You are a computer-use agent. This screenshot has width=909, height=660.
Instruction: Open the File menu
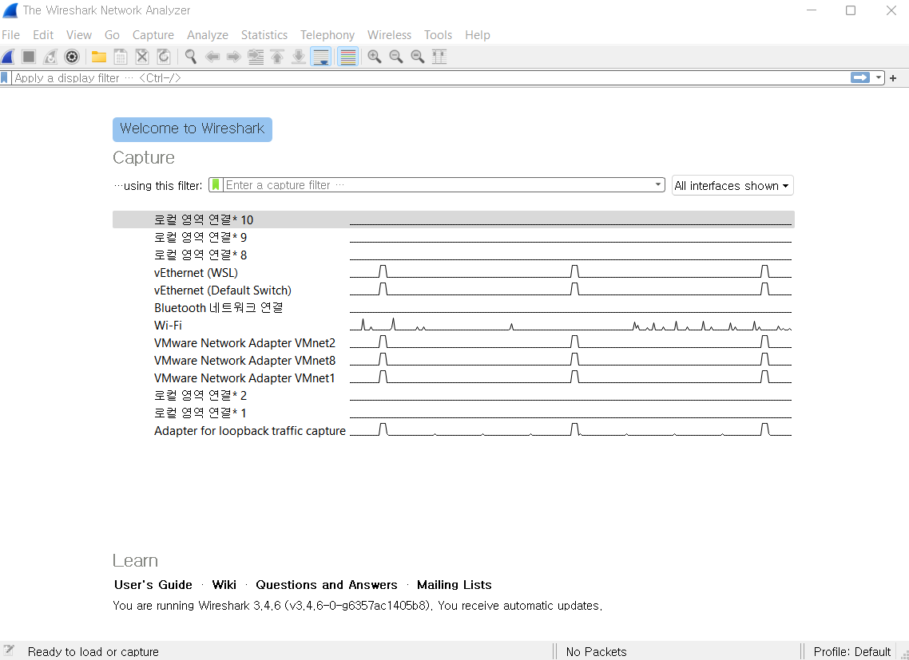click(x=11, y=35)
